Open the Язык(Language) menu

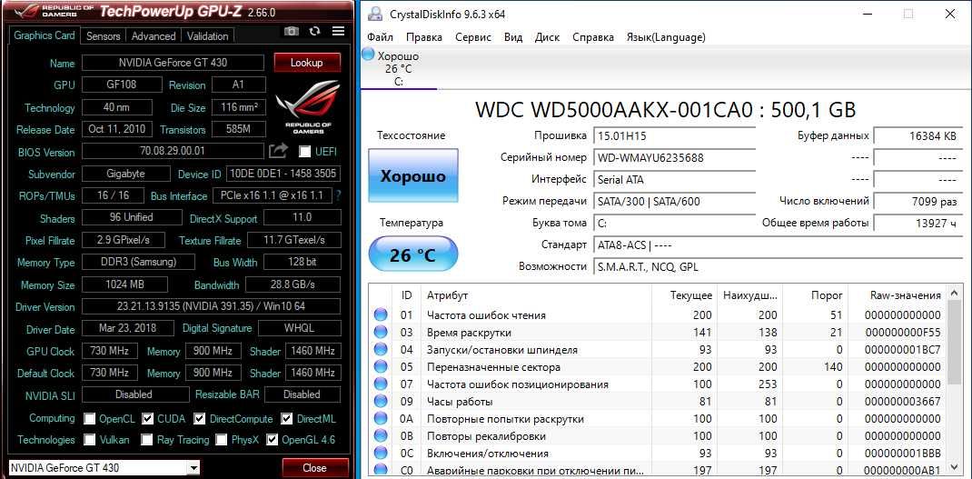(x=666, y=37)
